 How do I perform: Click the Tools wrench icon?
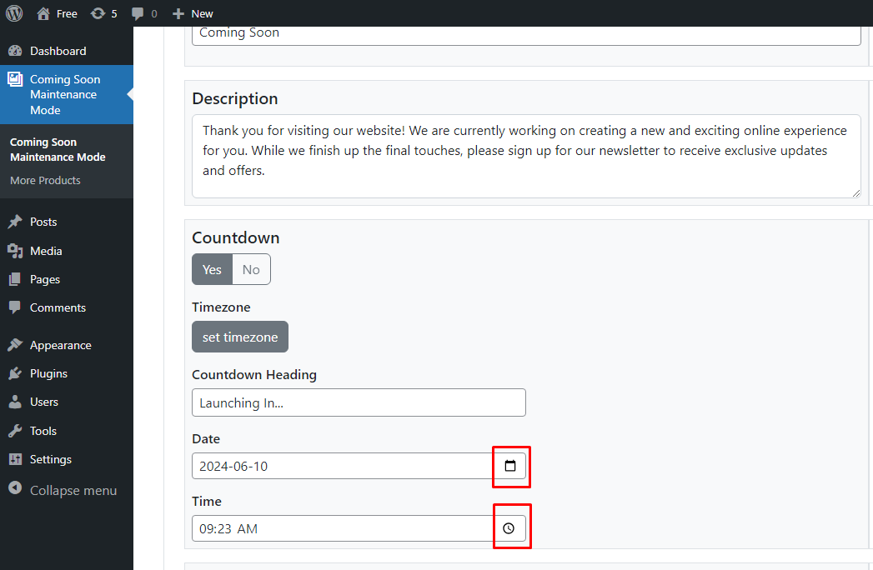(x=15, y=431)
